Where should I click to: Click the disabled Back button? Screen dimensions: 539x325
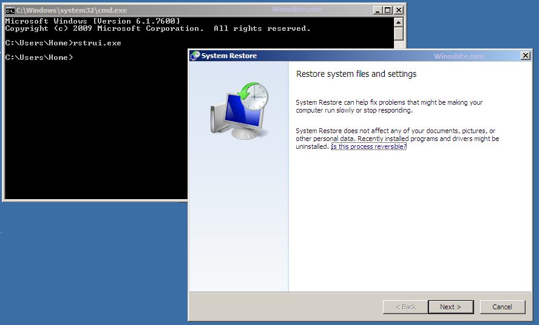tap(405, 307)
